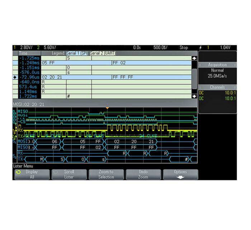
Task: Click the orange trigger position marker
Action: (108, 108)
